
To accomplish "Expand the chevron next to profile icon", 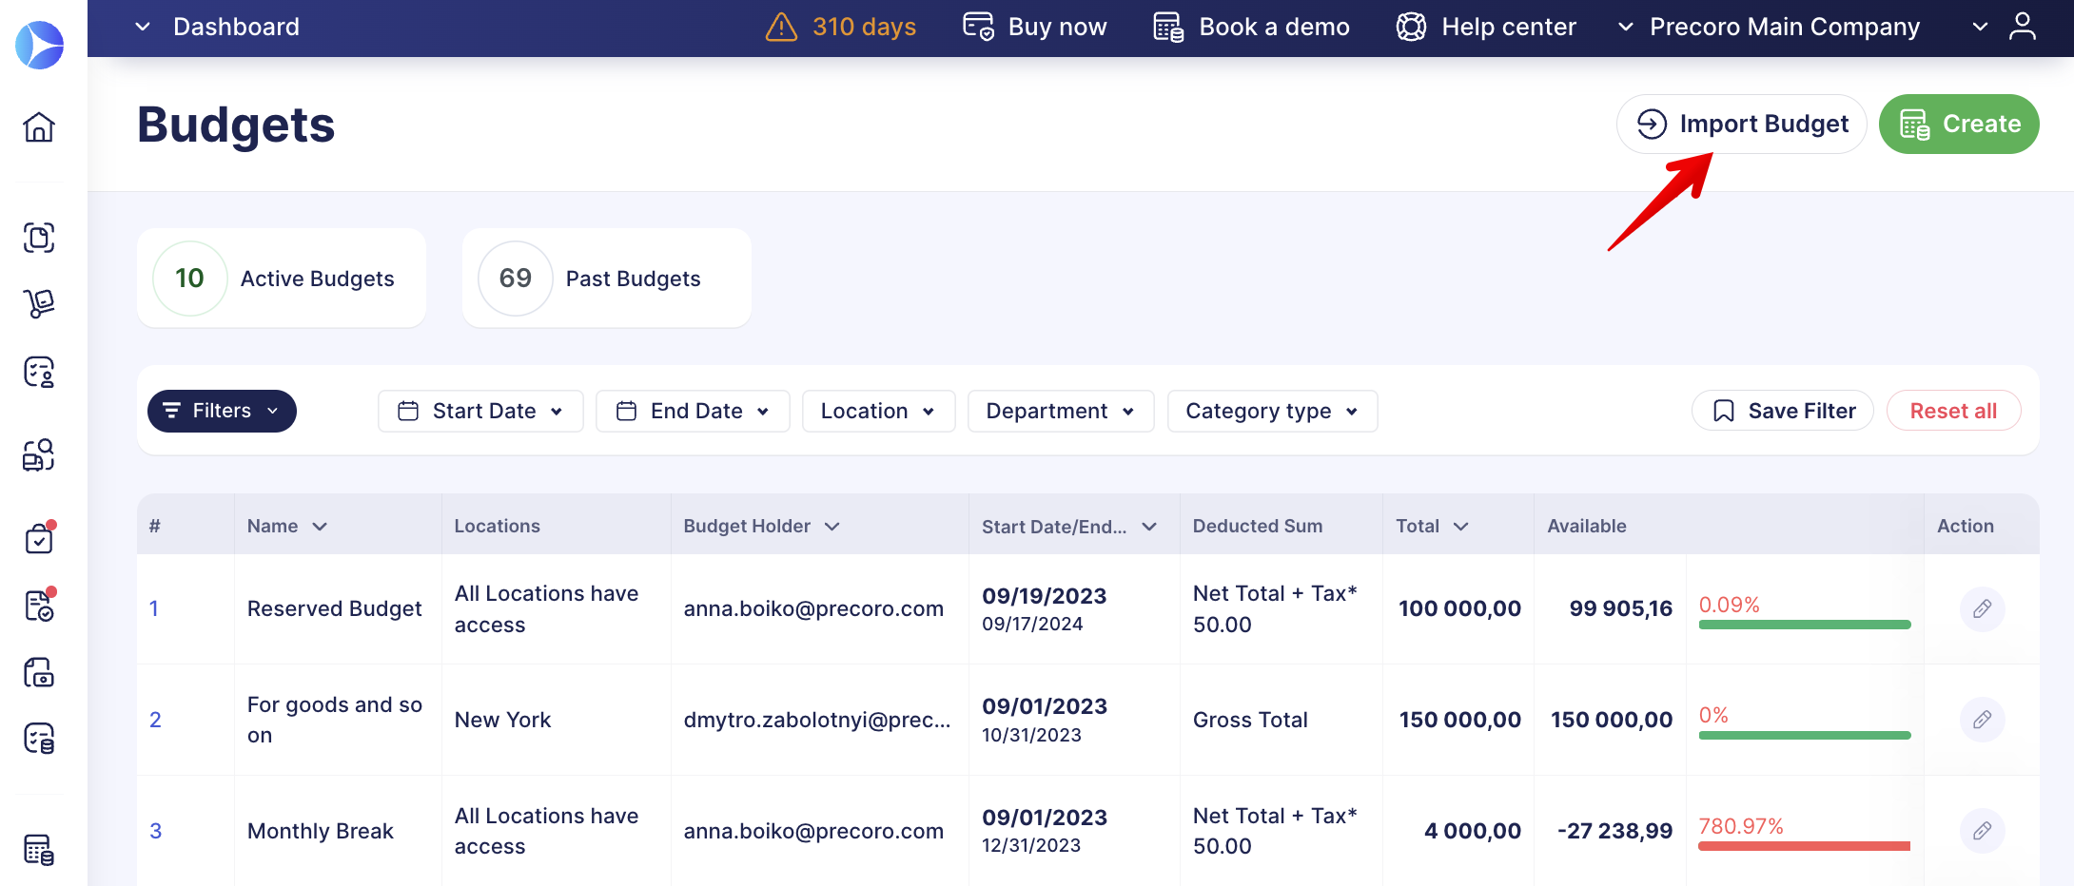I will (x=1980, y=27).
